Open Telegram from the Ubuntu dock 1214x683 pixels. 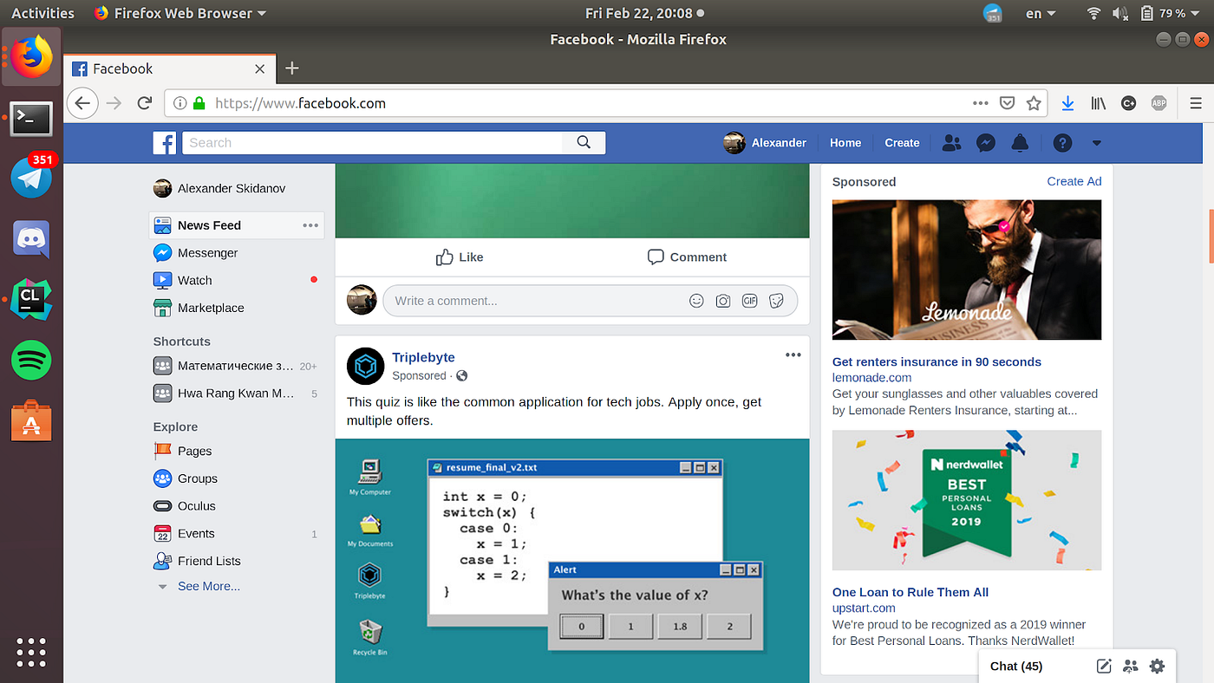point(31,177)
